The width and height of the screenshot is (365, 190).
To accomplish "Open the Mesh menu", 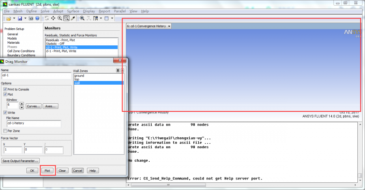I will (18, 11).
